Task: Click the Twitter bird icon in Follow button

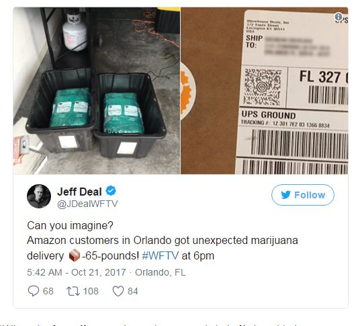Action: tap(285, 195)
